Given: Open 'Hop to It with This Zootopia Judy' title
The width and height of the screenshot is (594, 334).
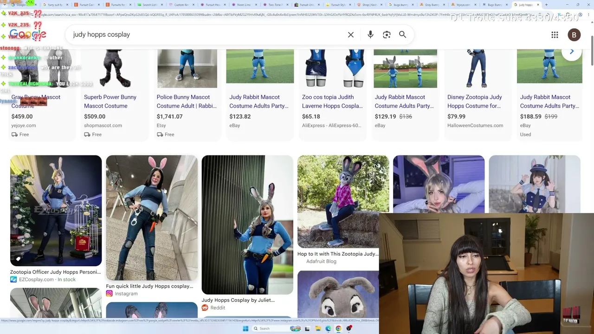Looking at the screenshot, I should click(x=338, y=254).
